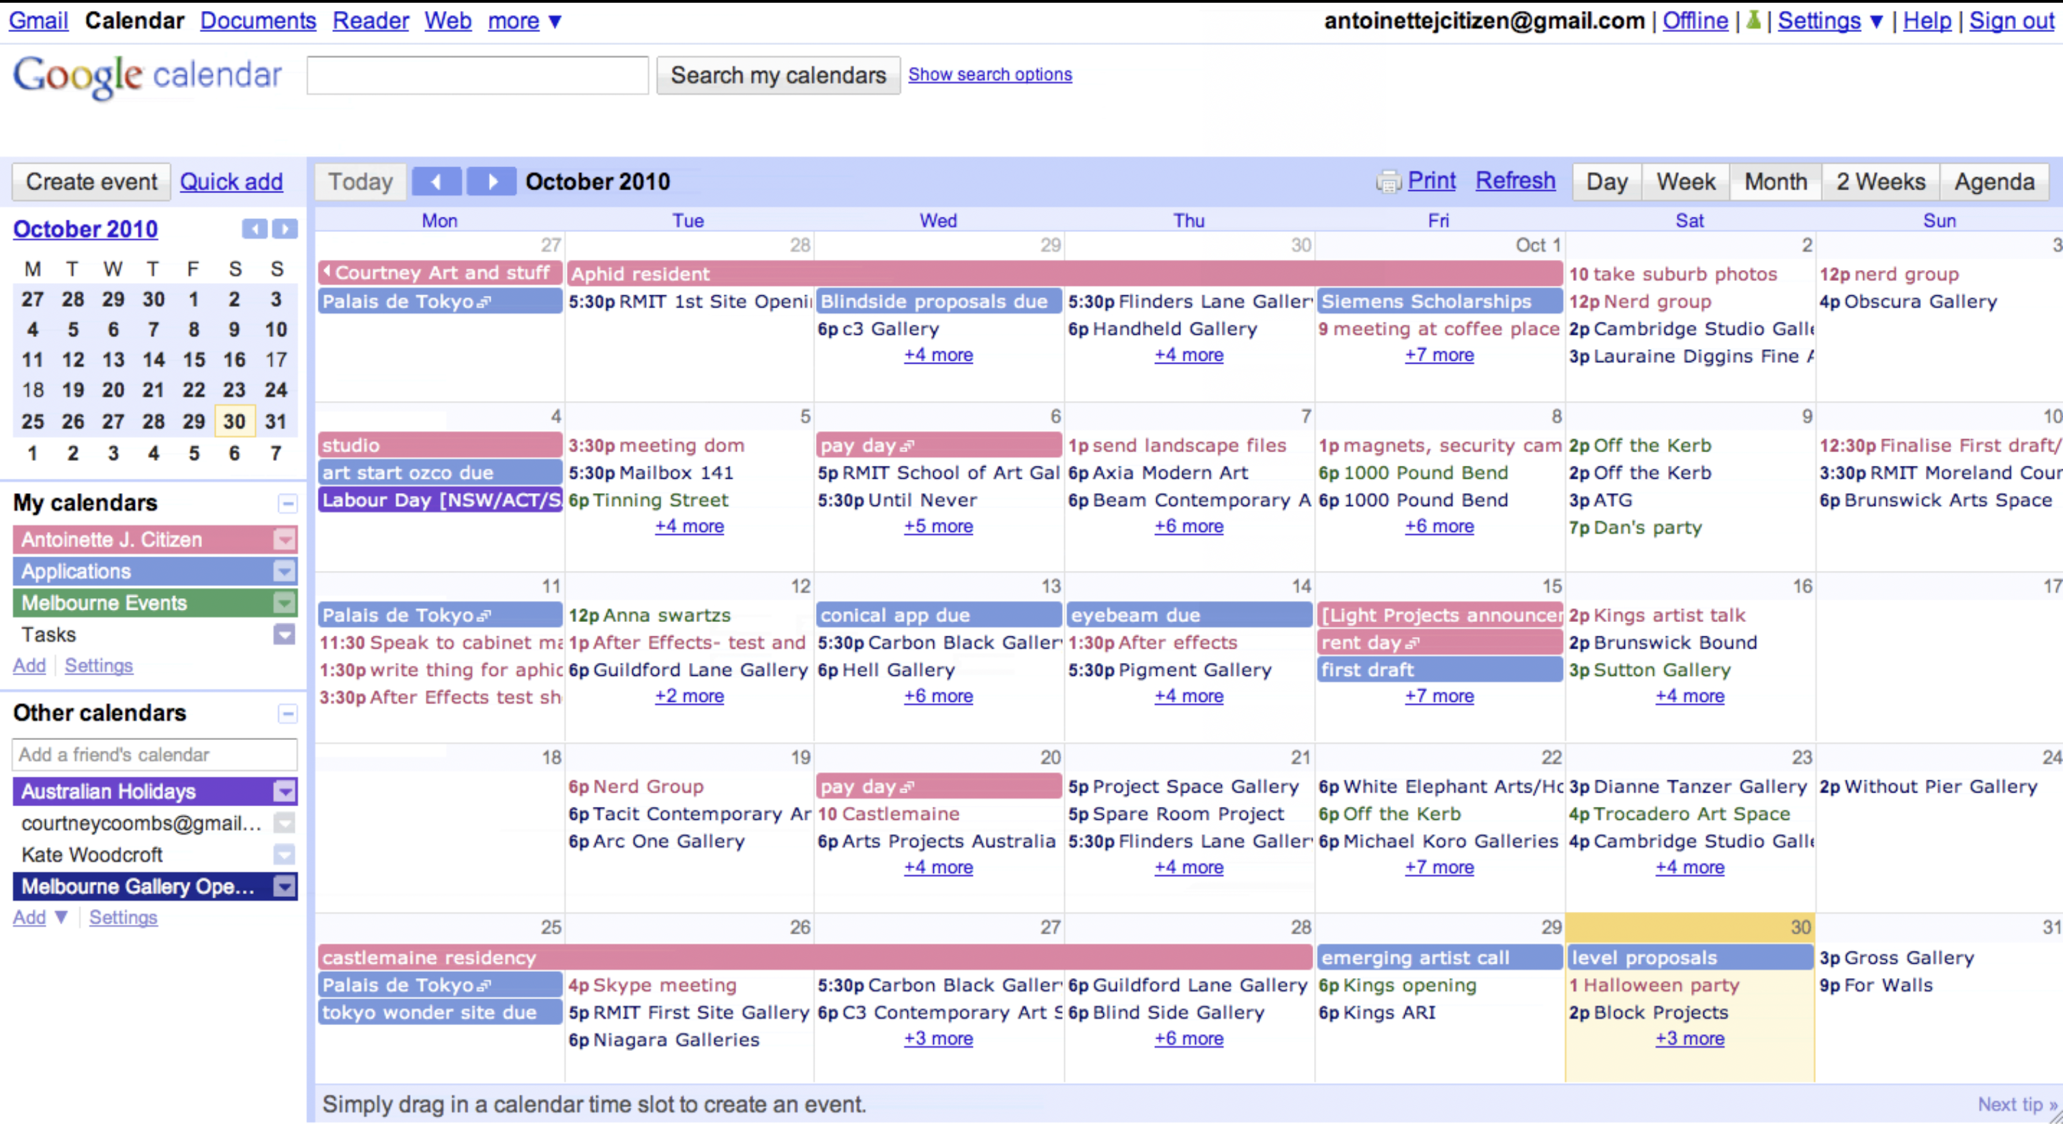Go to next month in mini calendar
Image resolution: width=2063 pixels, height=1124 pixels.
pyautogui.click(x=284, y=229)
